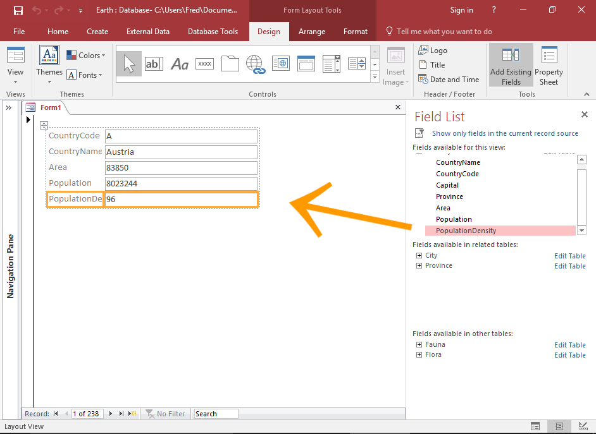Image resolution: width=596 pixels, height=434 pixels.
Task: Open the Colors dropdown
Action: coord(86,56)
